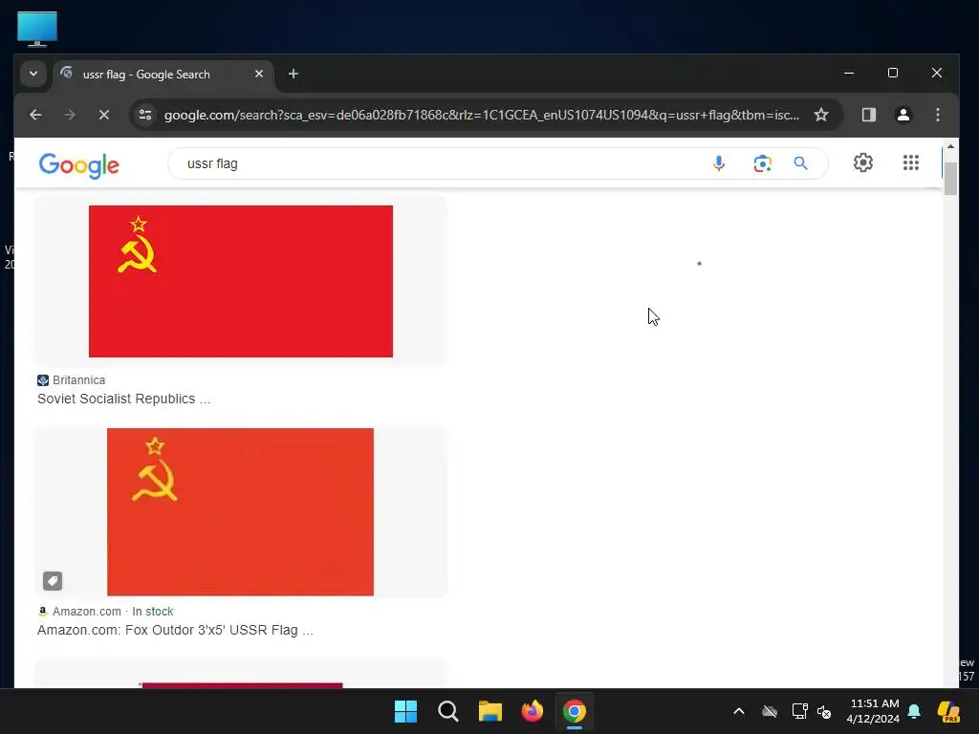
Task: Switch to Chrome in the taskbar
Action: pyautogui.click(x=575, y=711)
